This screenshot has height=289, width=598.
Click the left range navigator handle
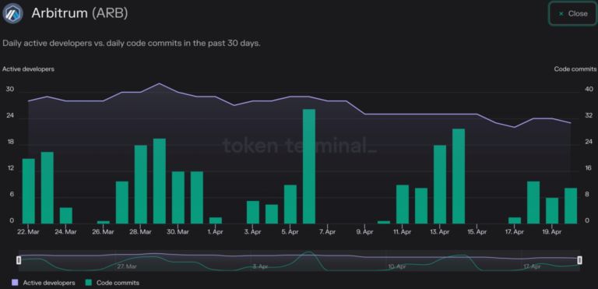click(x=19, y=260)
